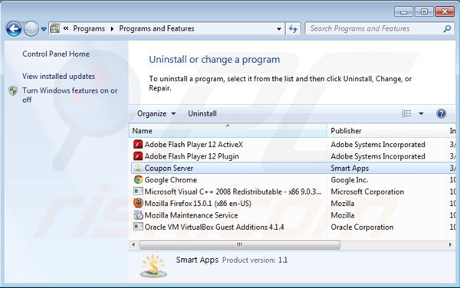Click the Coupon Server icon
Screen dimensions: 460x288
138,168
